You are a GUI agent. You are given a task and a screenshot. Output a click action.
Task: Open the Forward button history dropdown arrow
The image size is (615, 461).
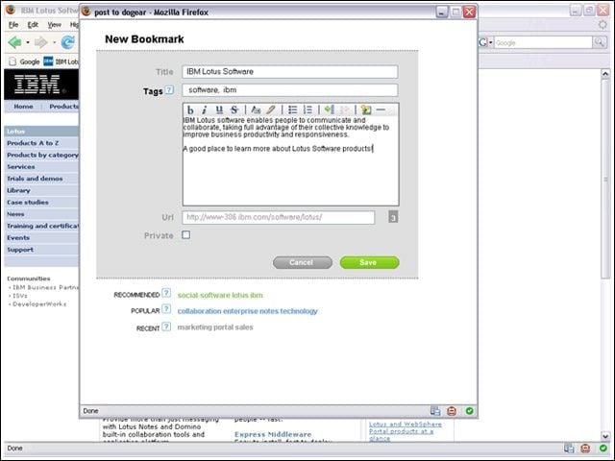(54, 42)
